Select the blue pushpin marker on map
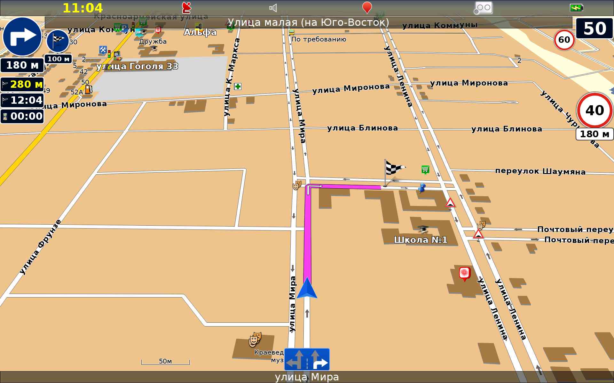 click(x=422, y=188)
